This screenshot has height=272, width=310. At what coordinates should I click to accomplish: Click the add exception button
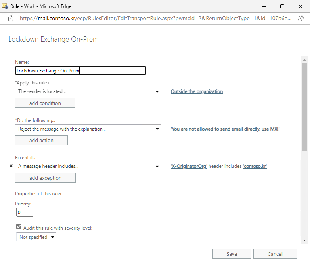point(45,178)
